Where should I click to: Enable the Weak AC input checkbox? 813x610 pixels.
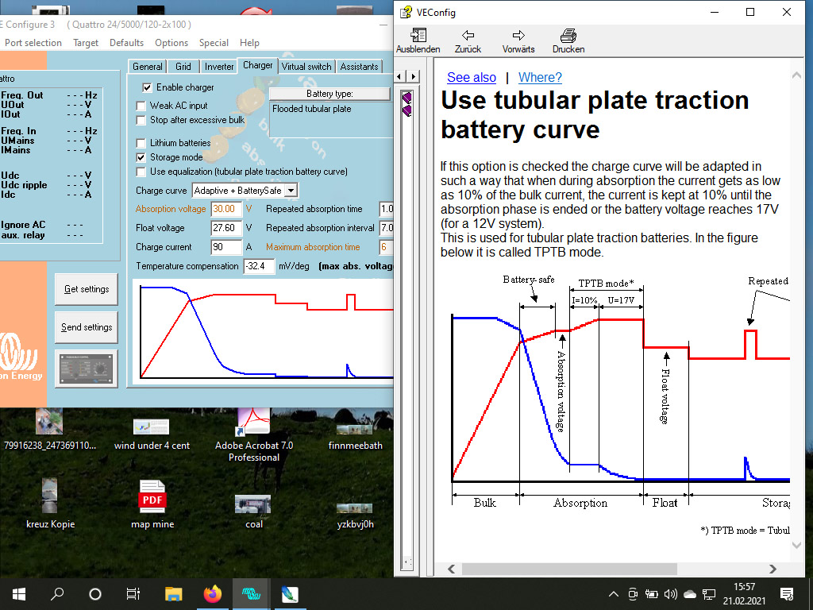pyautogui.click(x=142, y=106)
